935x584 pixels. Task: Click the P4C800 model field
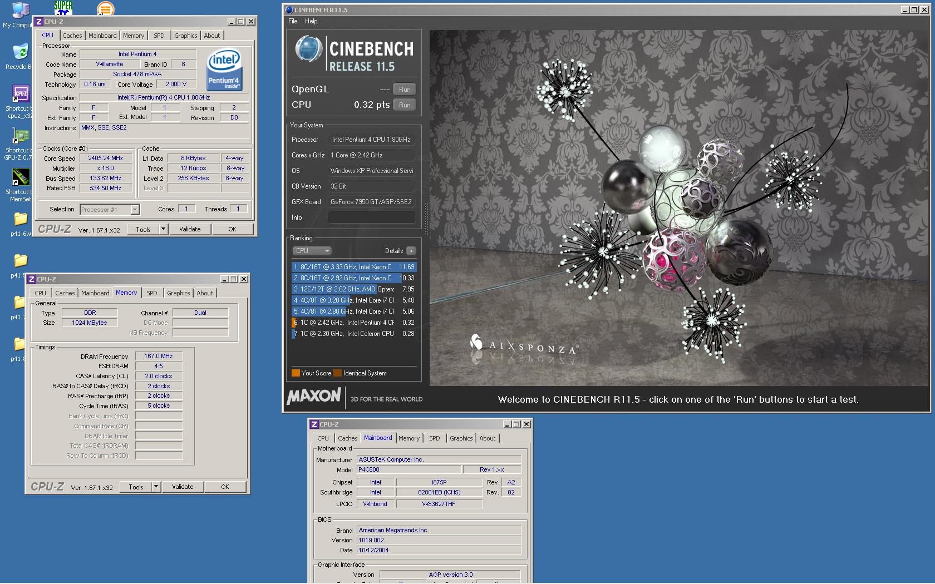409,469
